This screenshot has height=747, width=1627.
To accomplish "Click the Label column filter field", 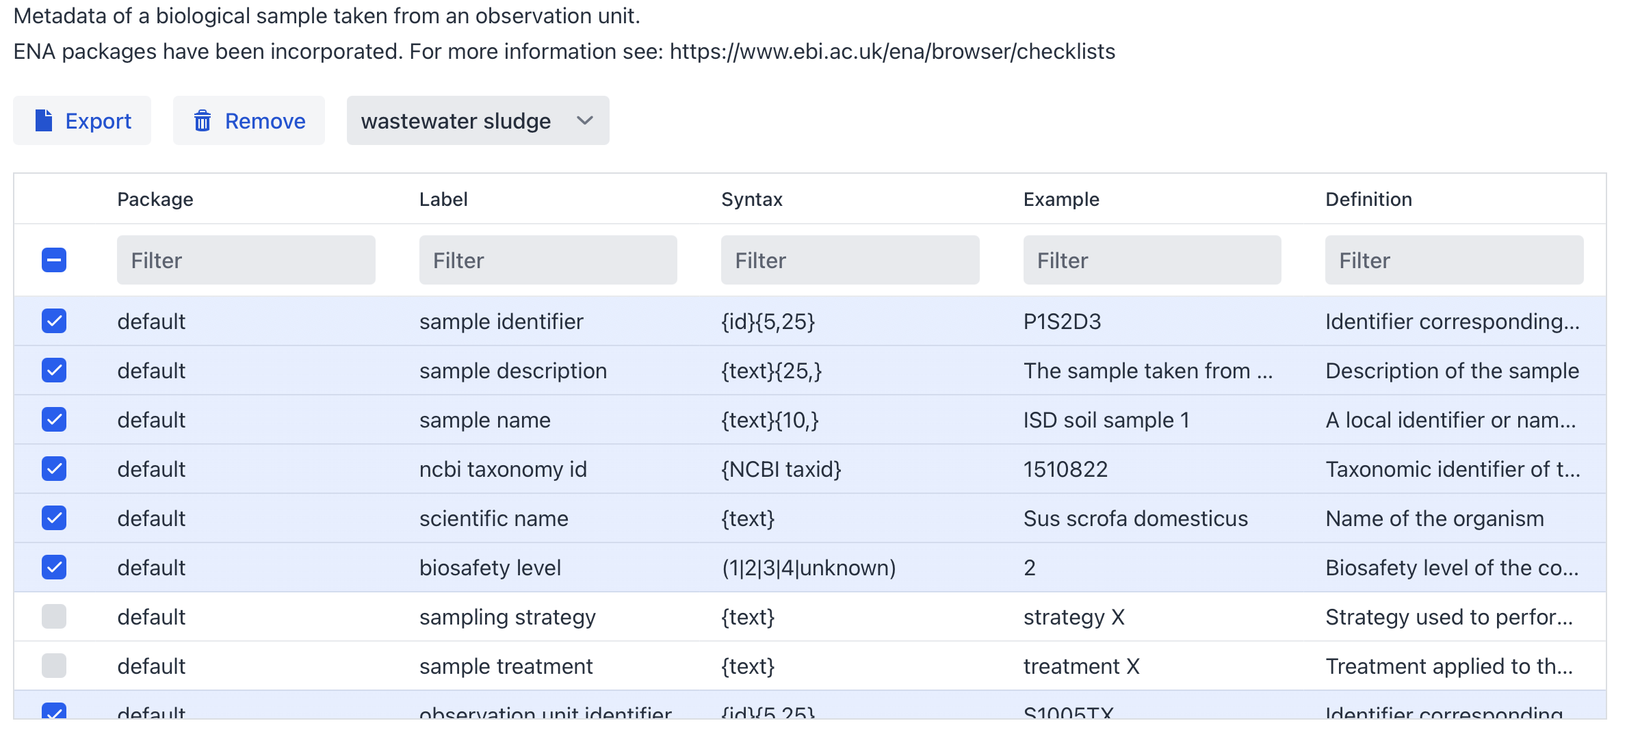I will [547, 260].
